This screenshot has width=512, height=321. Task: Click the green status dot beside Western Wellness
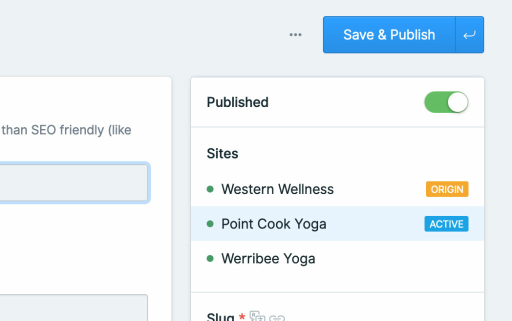point(210,189)
